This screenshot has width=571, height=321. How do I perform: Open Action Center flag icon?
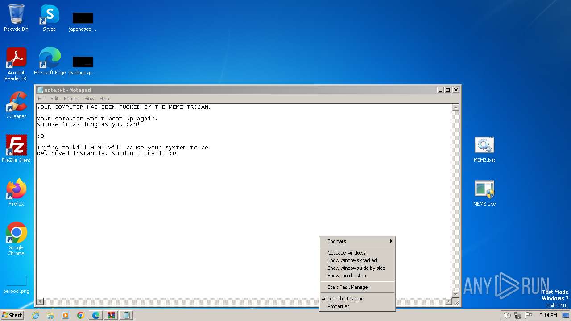coord(529,315)
